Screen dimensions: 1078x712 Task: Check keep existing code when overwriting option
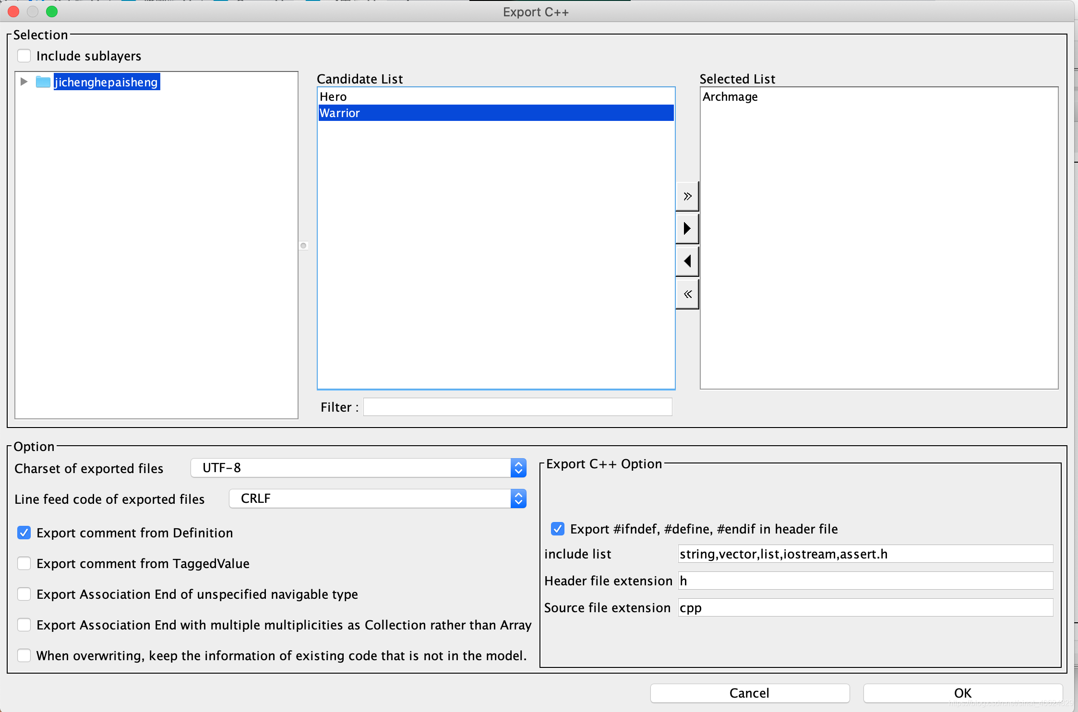pyautogui.click(x=24, y=656)
